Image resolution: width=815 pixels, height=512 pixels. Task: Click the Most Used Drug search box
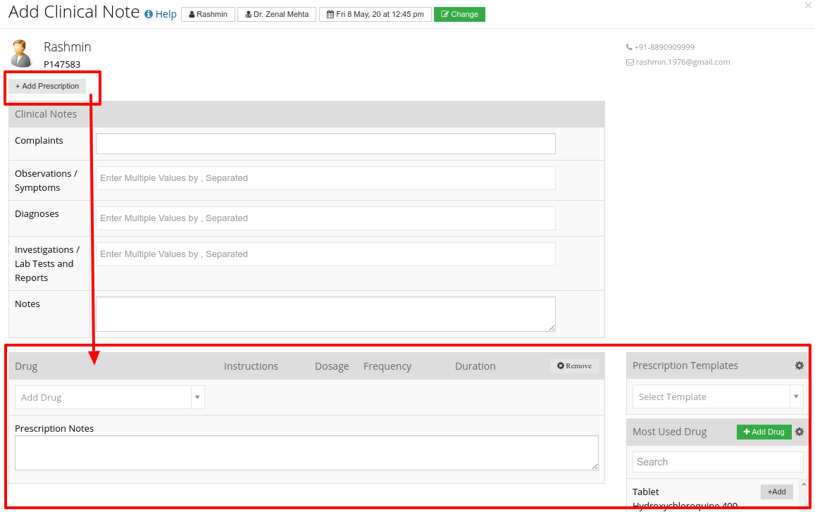coord(718,461)
